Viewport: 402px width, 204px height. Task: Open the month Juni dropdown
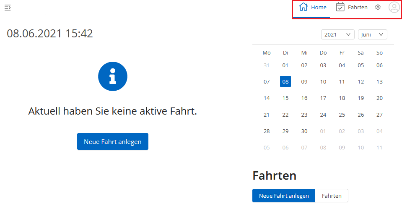coord(372,34)
